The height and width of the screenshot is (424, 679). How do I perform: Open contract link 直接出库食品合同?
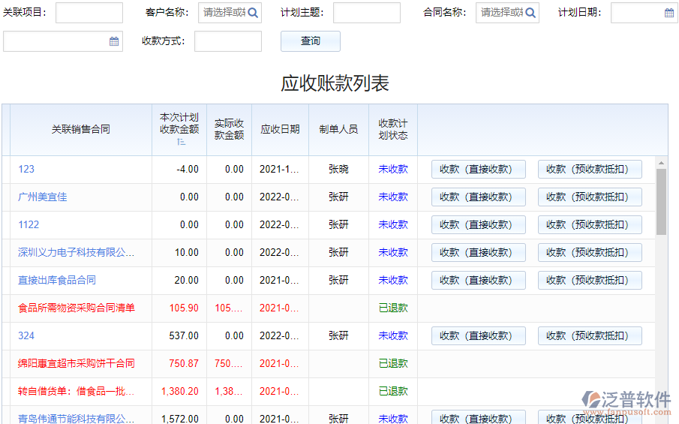click(57, 280)
